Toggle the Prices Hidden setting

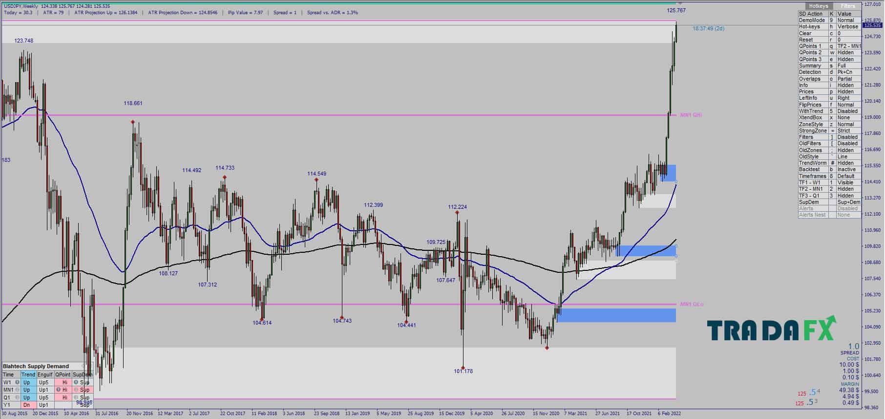point(848,91)
